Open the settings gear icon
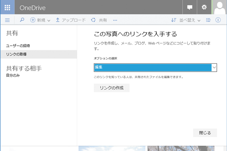 [x=204, y=7]
